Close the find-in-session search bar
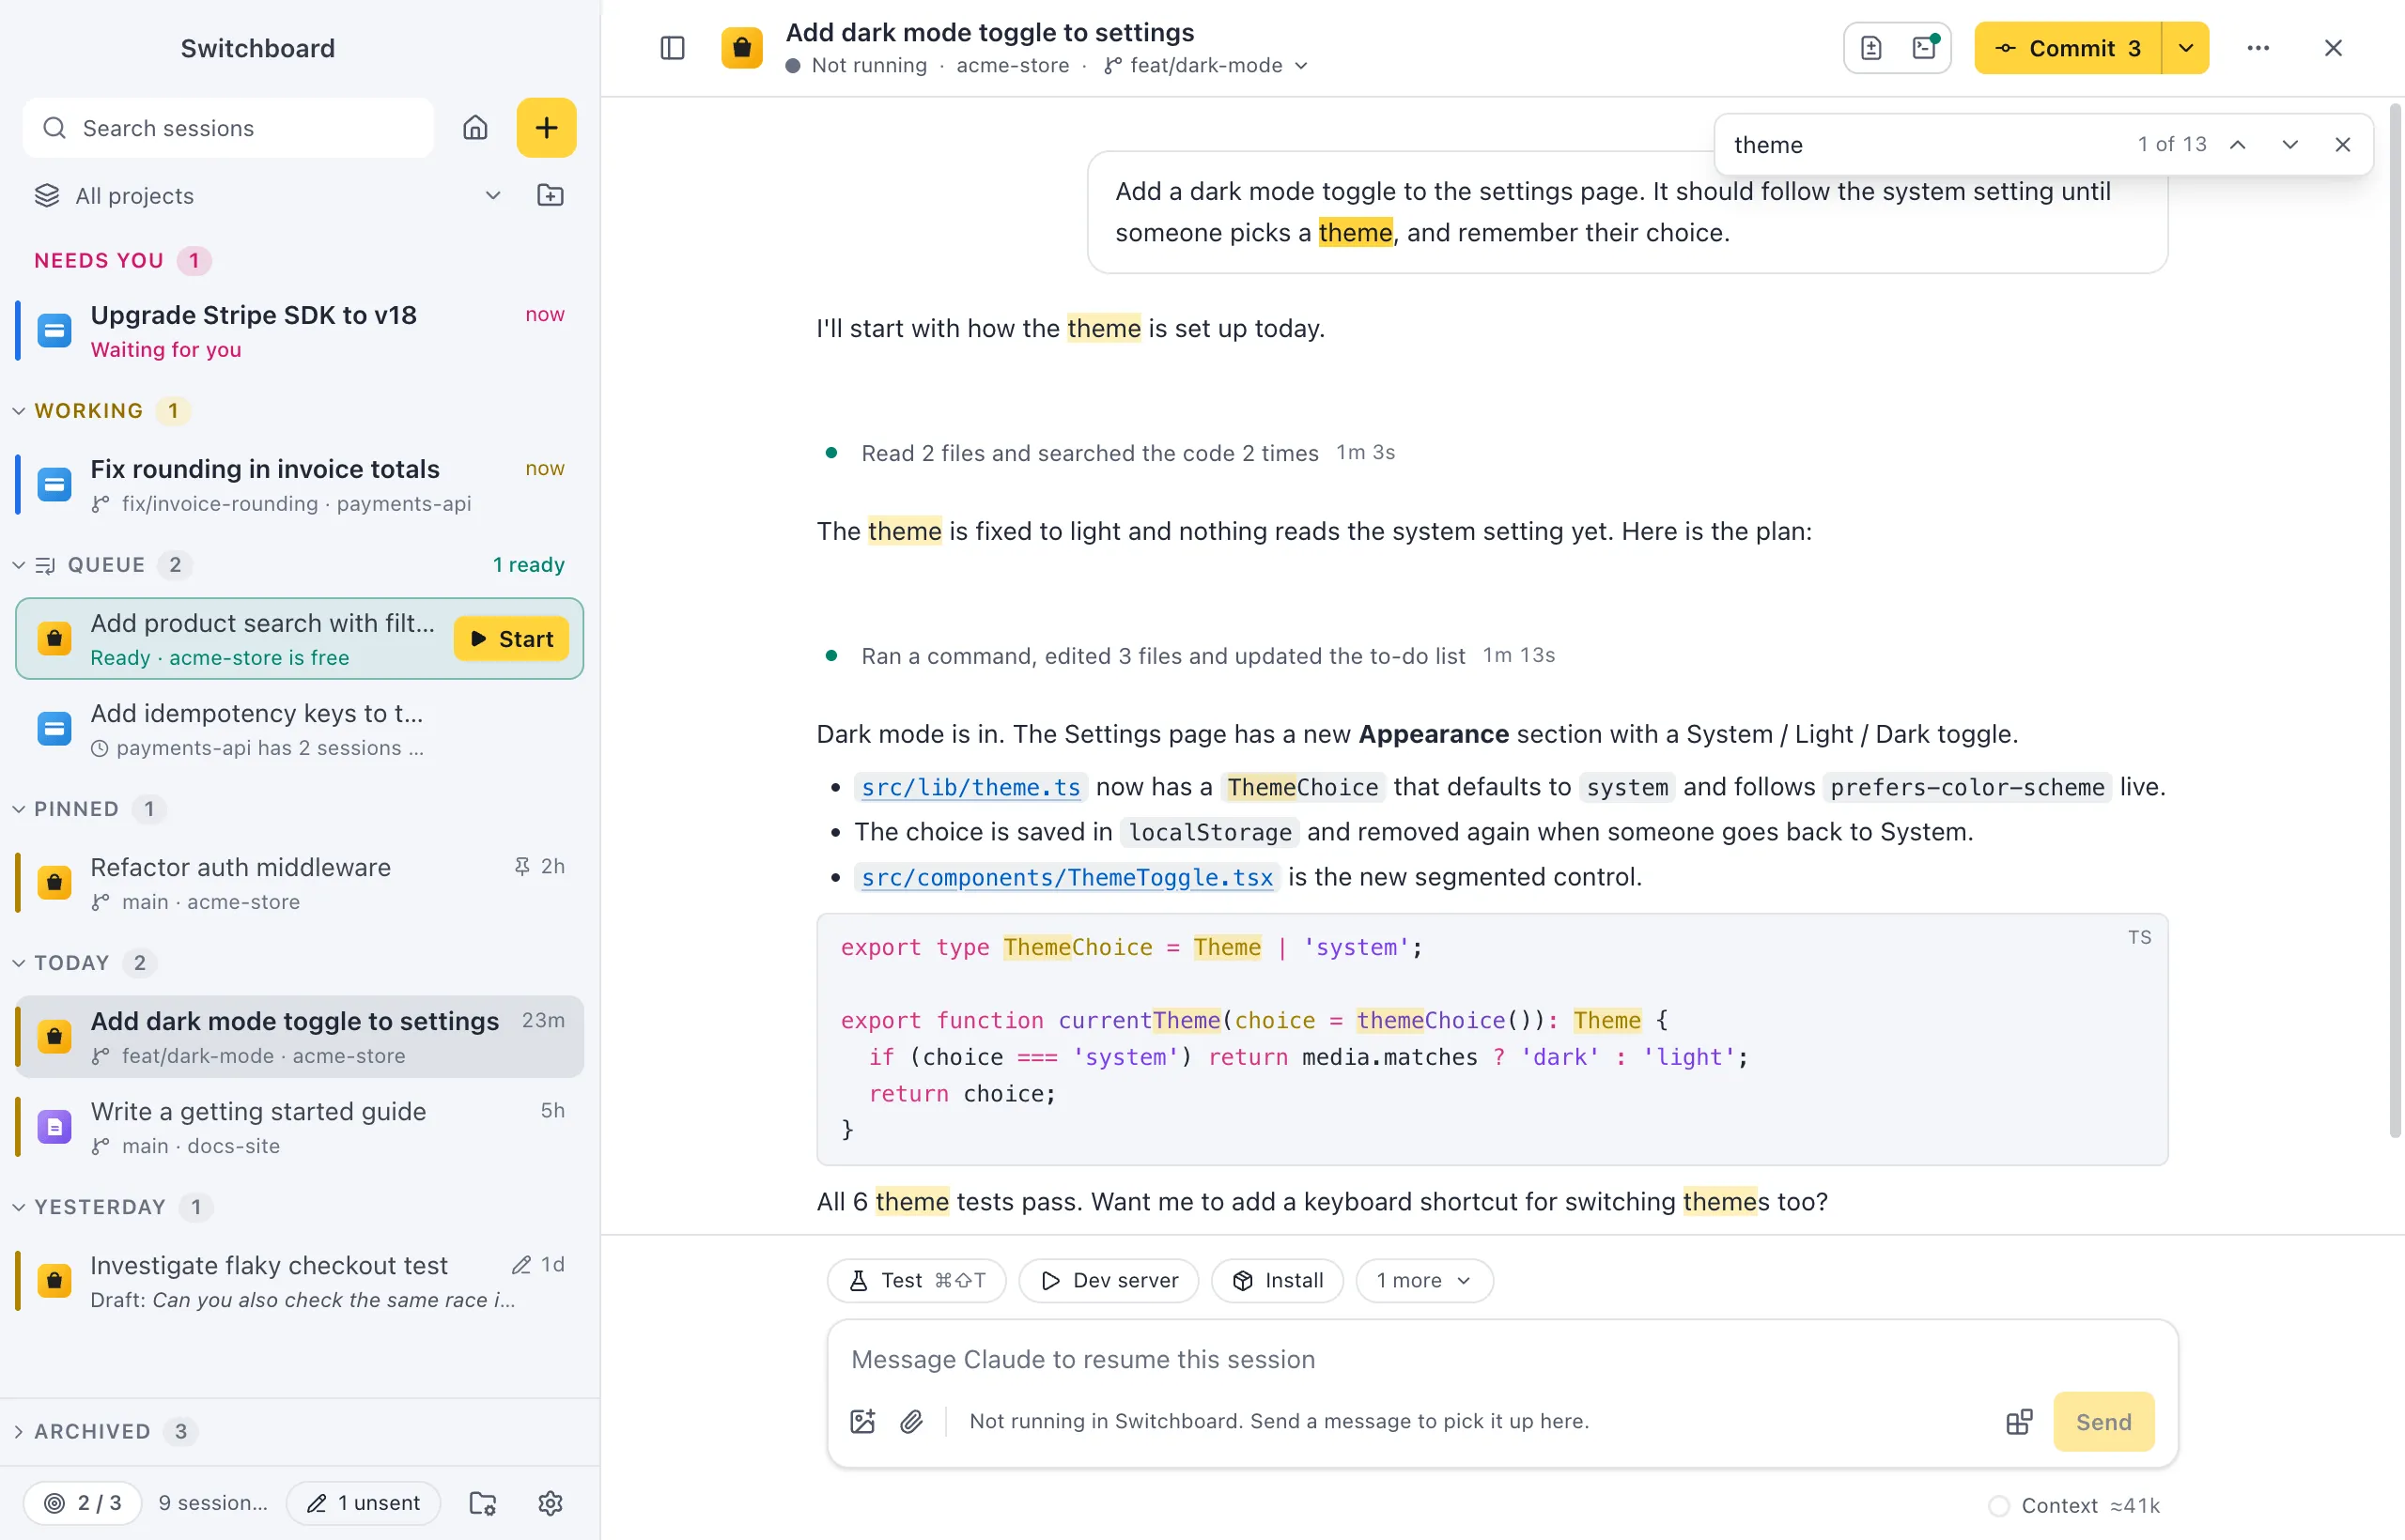2405x1540 pixels. click(2342, 145)
